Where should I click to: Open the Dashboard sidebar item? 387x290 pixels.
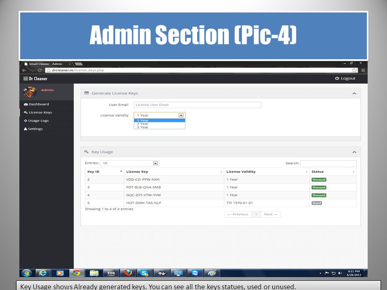point(36,104)
